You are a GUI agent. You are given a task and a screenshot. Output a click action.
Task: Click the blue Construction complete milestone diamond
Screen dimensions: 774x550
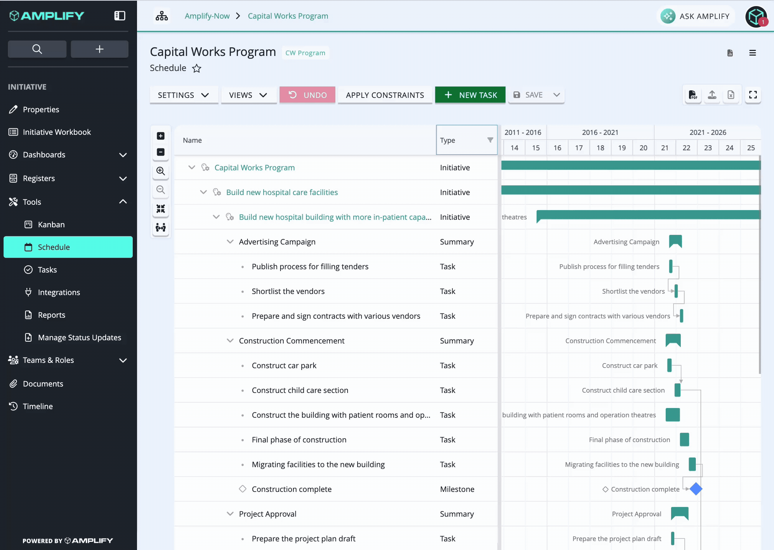pyautogui.click(x=696, y=489)
